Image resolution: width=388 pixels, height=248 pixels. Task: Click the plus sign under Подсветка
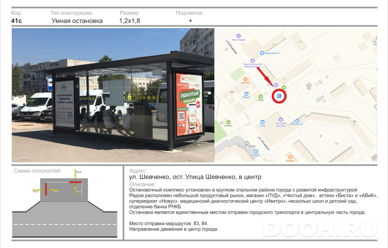pos(190,21)
